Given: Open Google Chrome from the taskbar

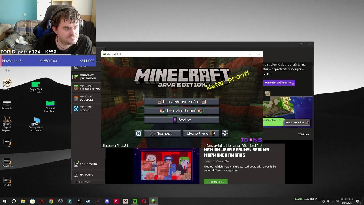Looking at the screenshot, I should click(x=51, y=201).
